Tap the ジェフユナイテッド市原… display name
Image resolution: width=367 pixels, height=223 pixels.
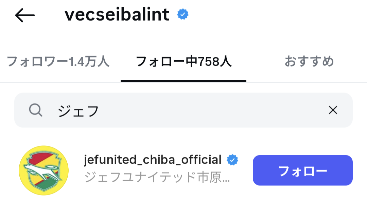(x=157, y=177)
